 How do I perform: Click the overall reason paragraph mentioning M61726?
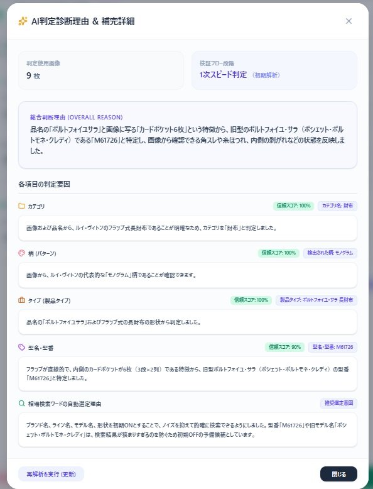[187, 140]
